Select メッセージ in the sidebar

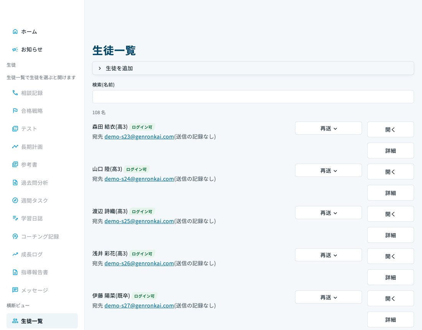(x=42, y=290)
